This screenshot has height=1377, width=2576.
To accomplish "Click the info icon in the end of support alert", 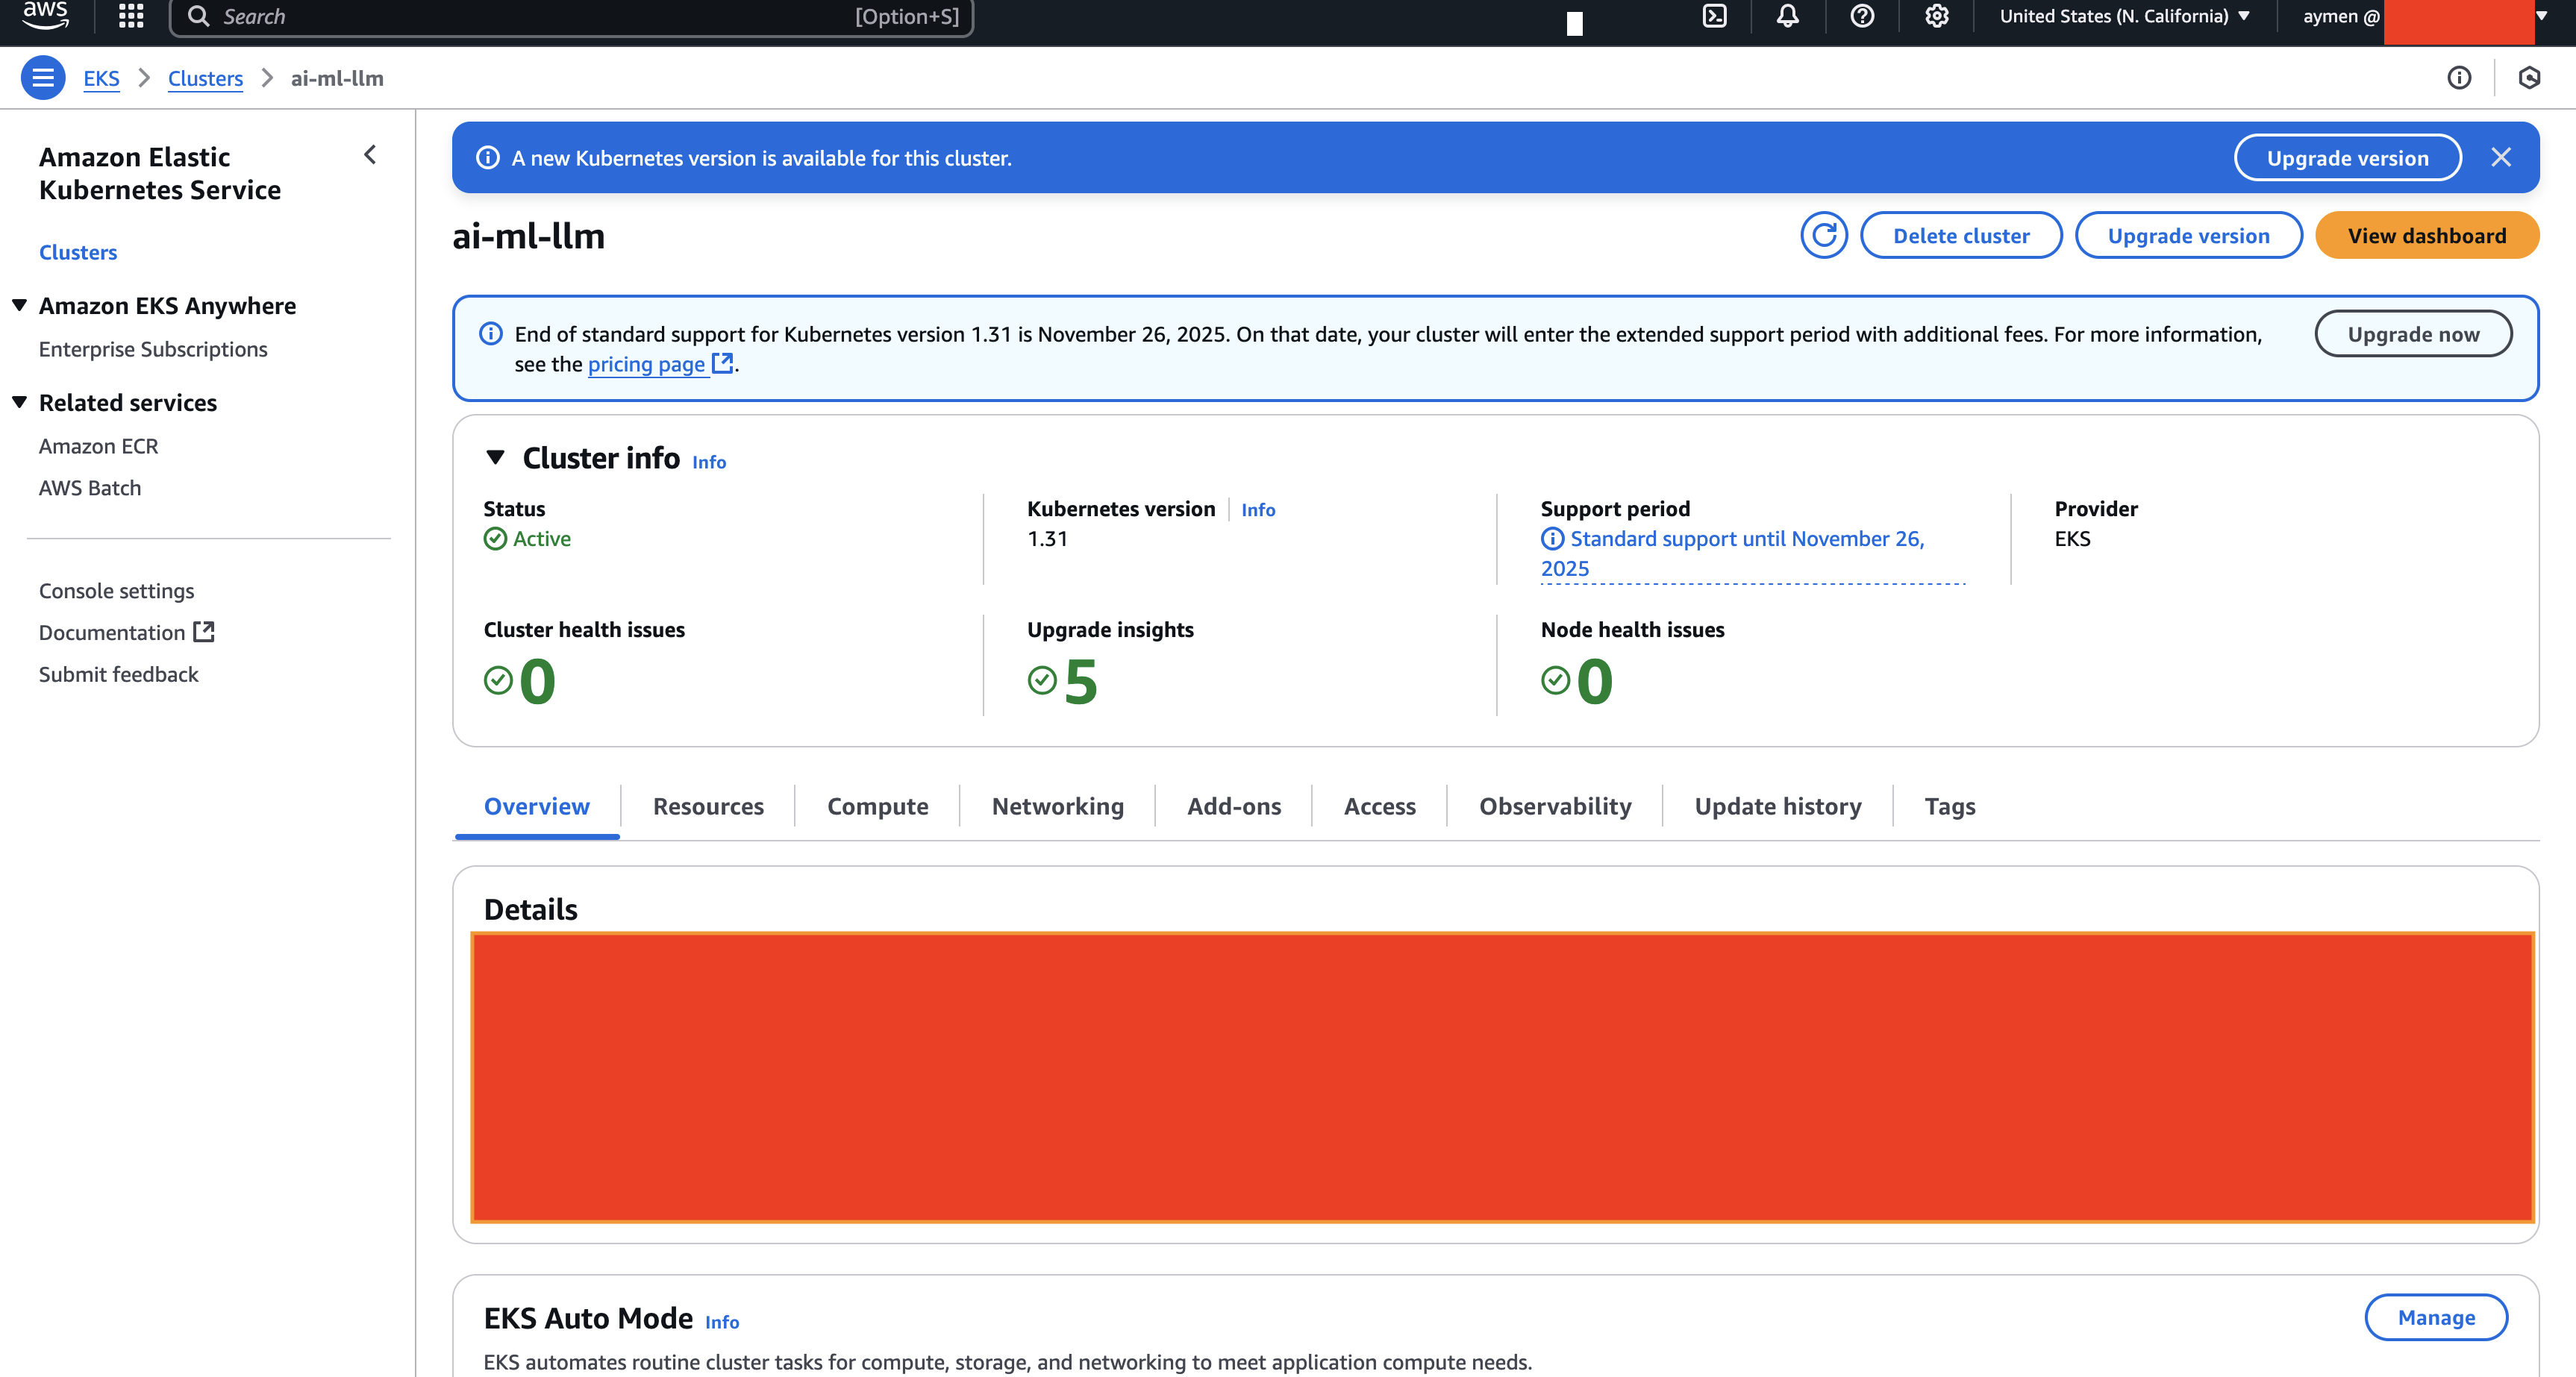I will [x=491, y=333].
